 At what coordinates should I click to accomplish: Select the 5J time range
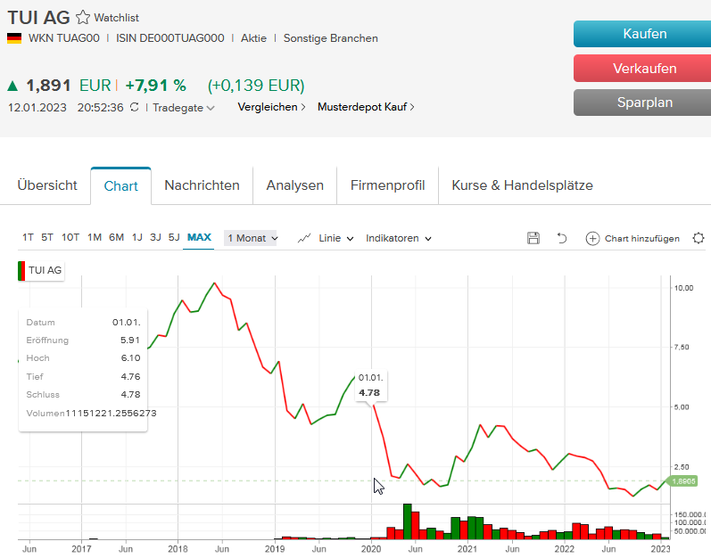click(174, 237)
